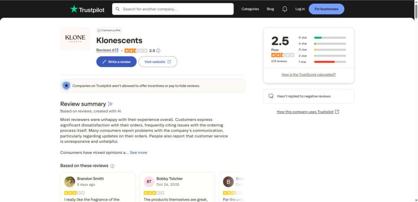Open the Categories menu
Screen dimensions: 418x202
250,9
